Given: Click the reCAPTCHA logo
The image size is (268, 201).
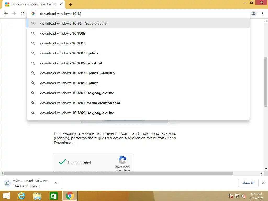Looking at the screenshot, I should click(x=122, y=160).
